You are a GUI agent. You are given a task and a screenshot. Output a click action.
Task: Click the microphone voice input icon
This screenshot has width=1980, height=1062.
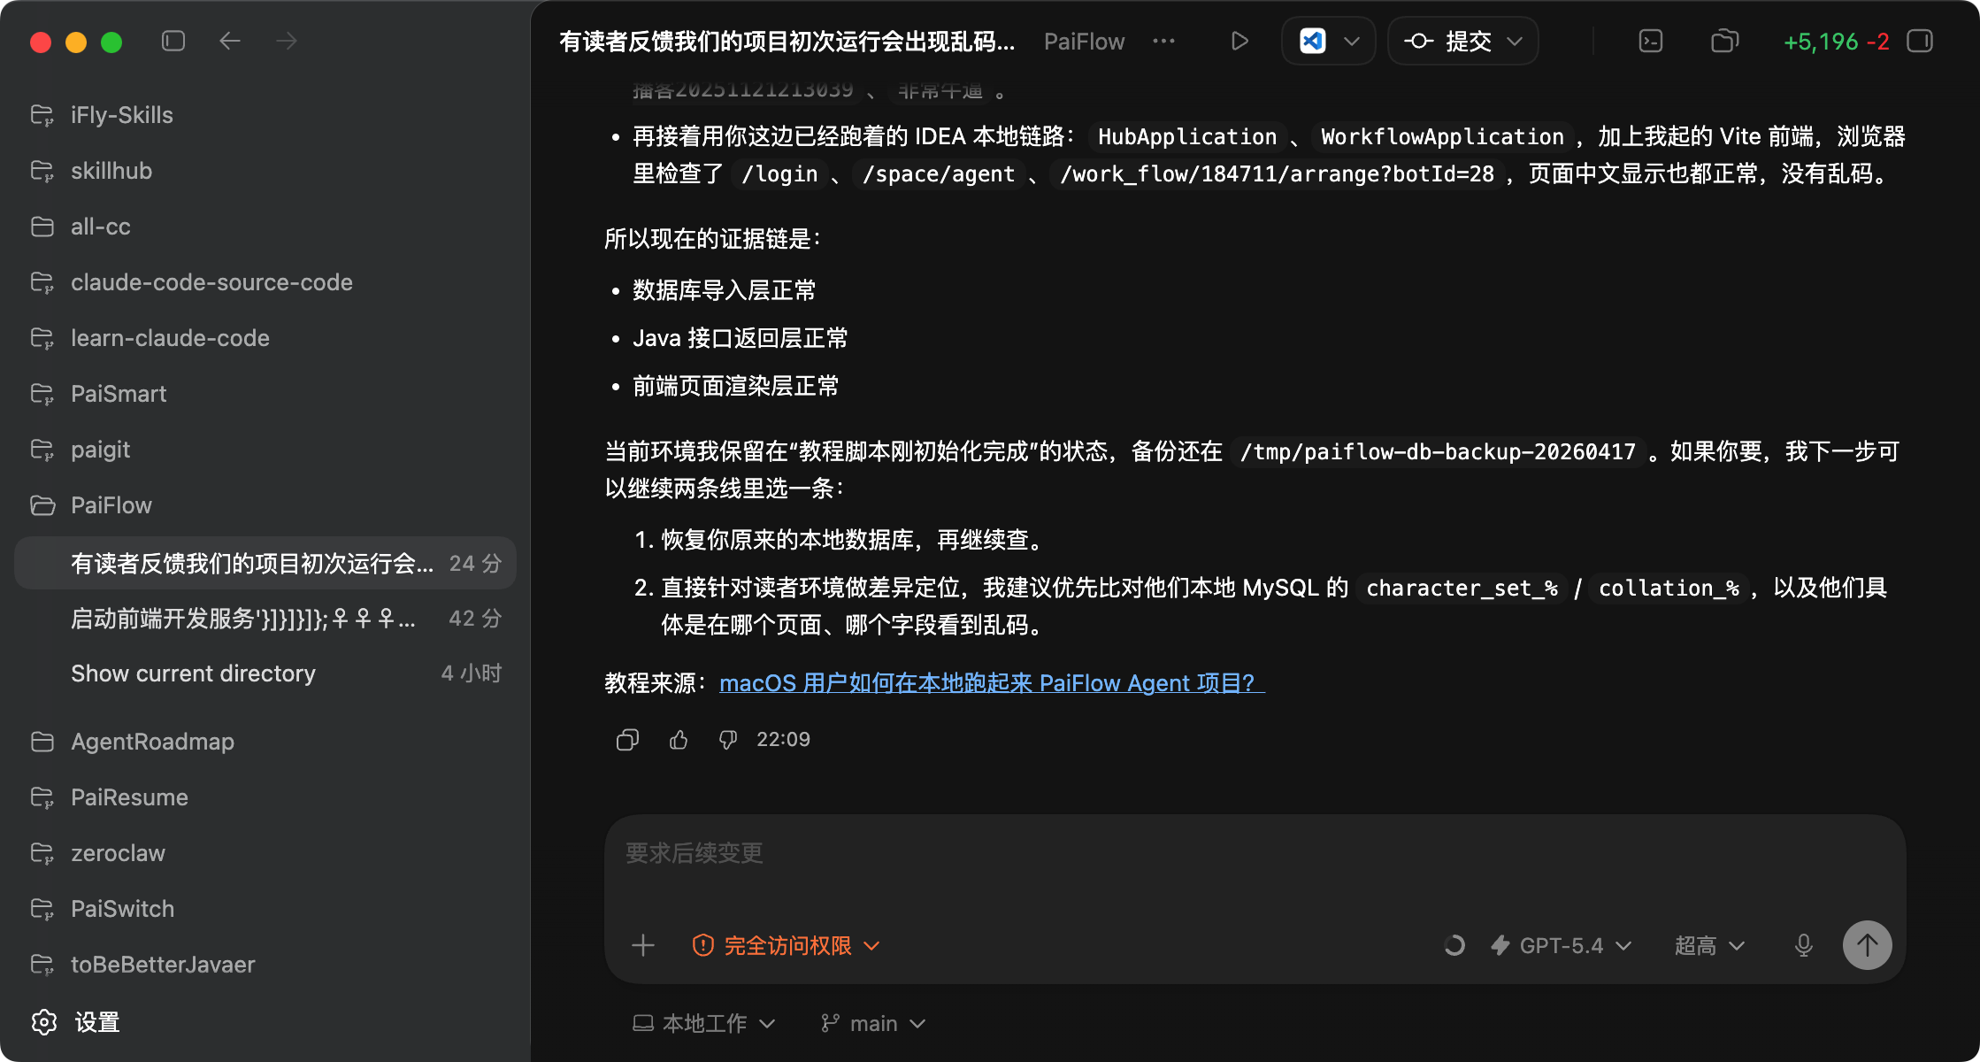pyautogui.click(x=1803, y=945)
